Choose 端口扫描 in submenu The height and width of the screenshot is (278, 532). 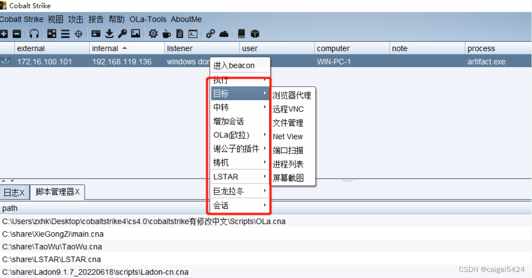click(x=293, y=150)
